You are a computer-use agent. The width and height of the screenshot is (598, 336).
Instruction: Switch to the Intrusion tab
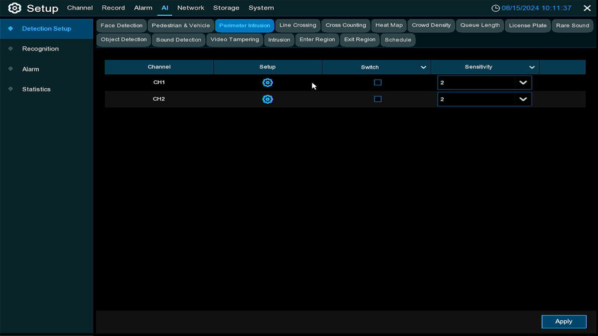[279, 40]
